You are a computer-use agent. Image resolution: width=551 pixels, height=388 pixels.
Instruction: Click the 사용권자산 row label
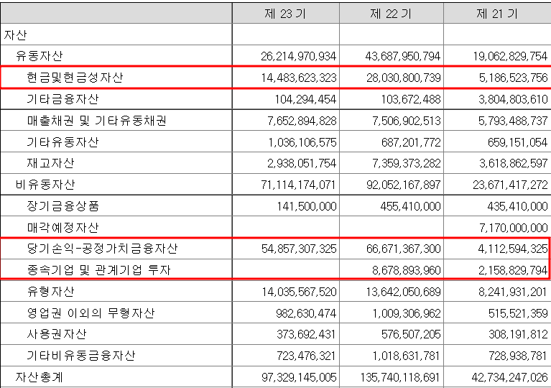(x=57, y=334)
